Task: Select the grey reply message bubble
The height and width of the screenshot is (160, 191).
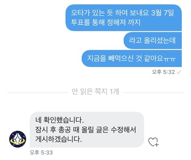Action: pyautogui.click(x=87, y=129)
